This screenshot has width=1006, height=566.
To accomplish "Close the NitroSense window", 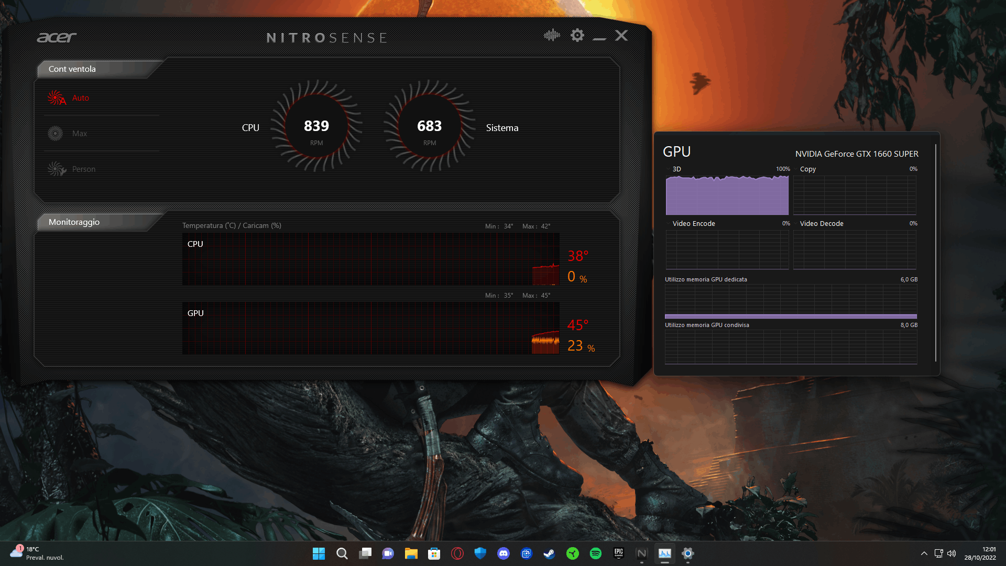I will pyautogui.click(x=621, y=35).
